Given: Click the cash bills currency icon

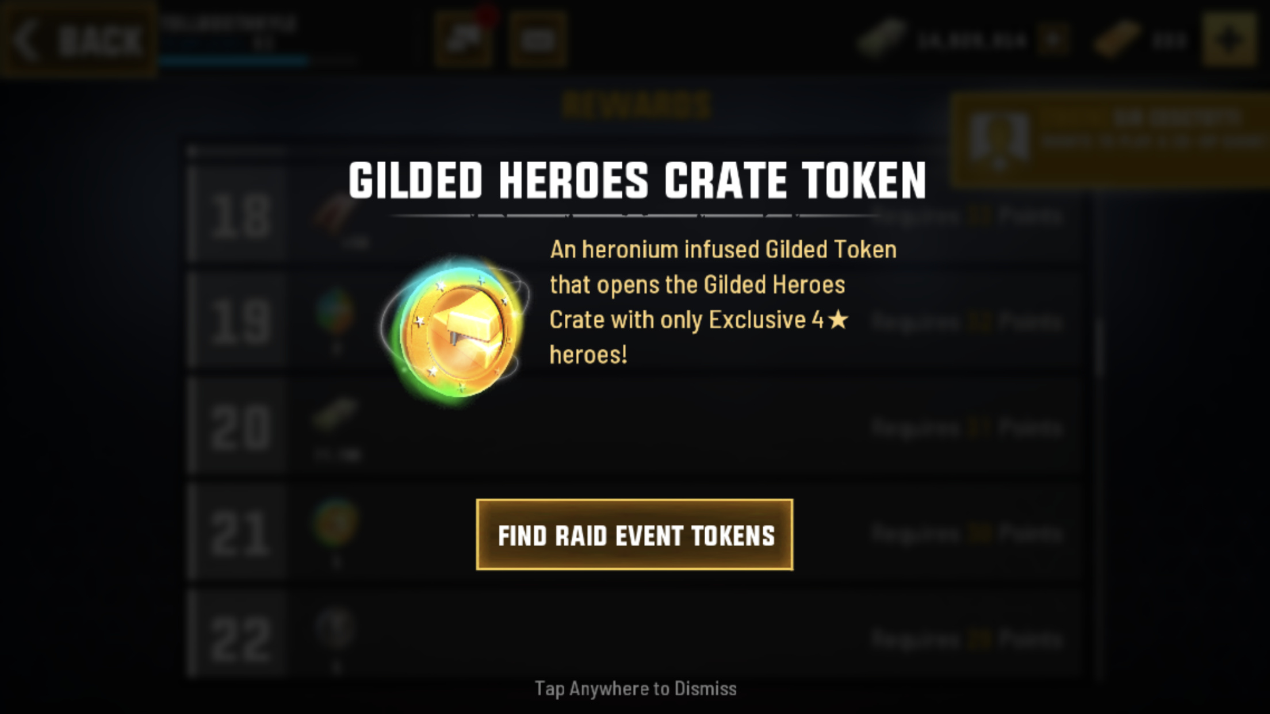Looking at the screenshot, I should tap(881, 39).
